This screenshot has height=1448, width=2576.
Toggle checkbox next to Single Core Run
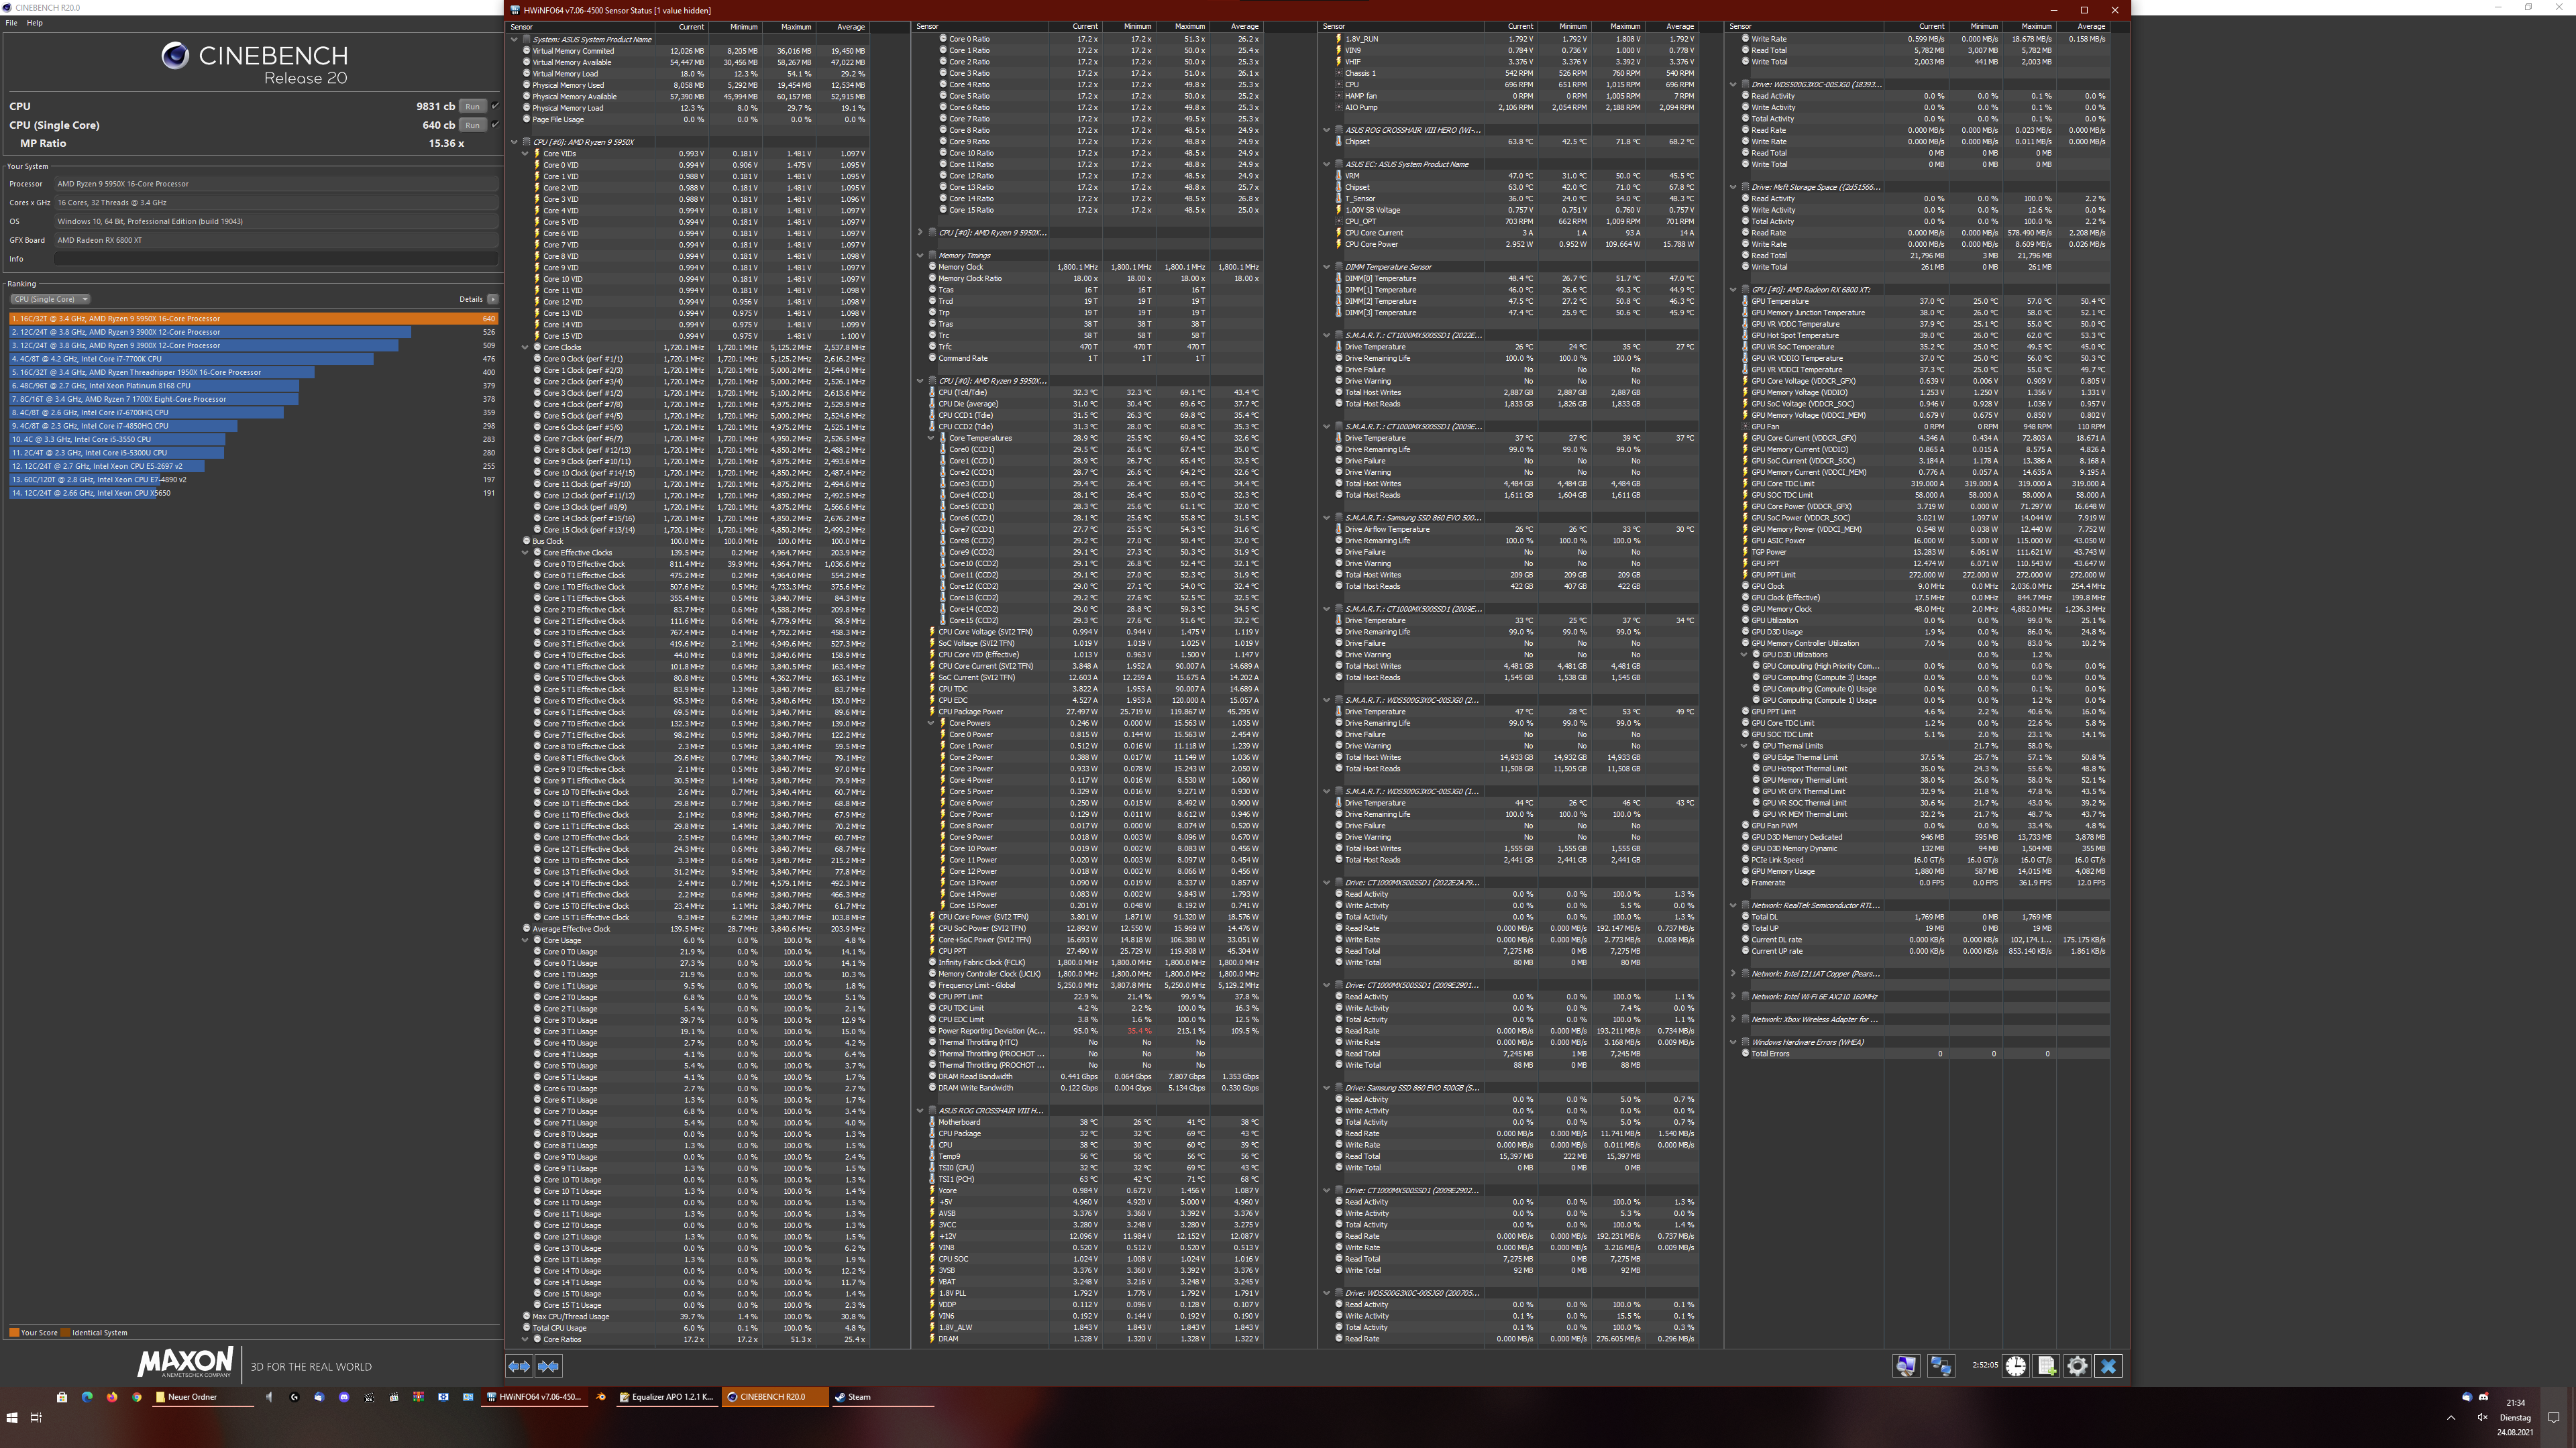[x=495, y=125]
